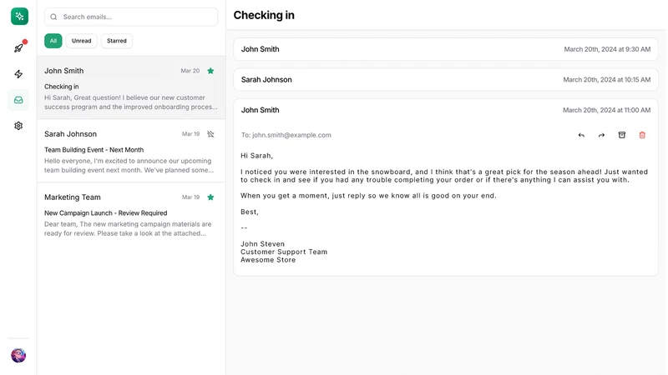Screen dimensions: 668x375
Task: Open settings gear in the sidebar
Action: [x=18, y=126]
